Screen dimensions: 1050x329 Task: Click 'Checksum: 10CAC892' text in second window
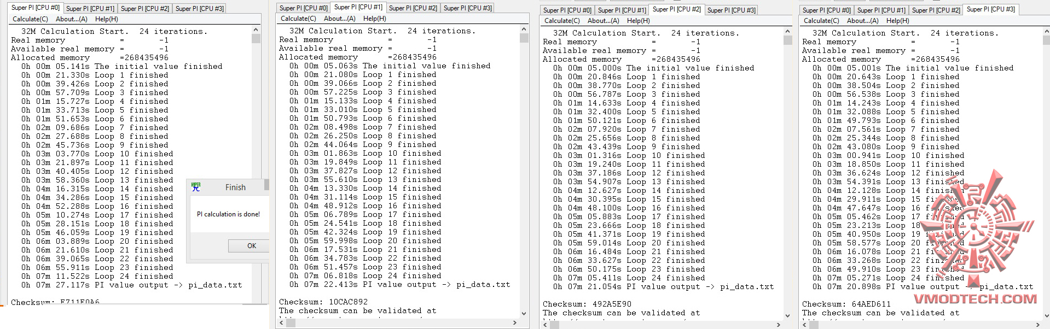coord(323,302)
